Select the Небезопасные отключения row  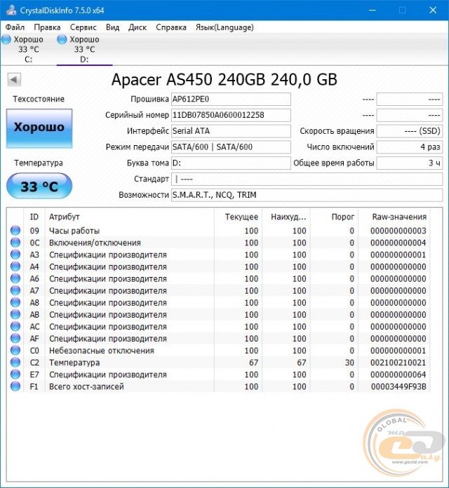[219, 351]
